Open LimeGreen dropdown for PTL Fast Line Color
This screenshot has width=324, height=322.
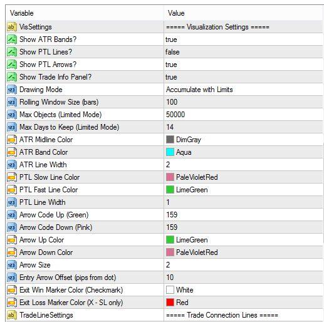coord(244,190)
